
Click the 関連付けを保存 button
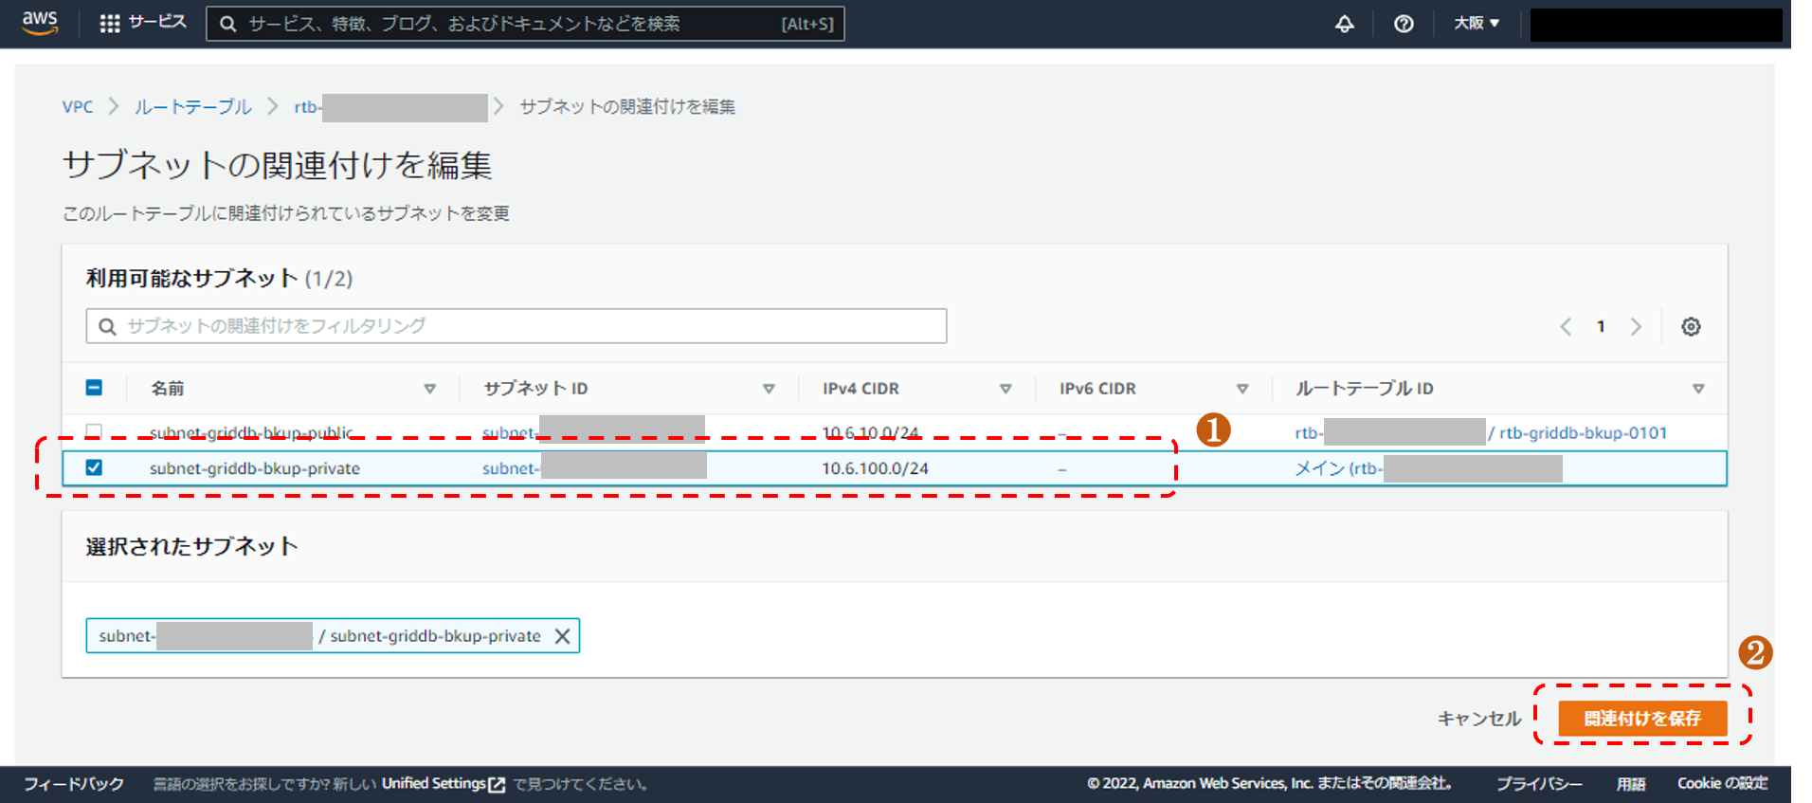[x=1641, y=719]
